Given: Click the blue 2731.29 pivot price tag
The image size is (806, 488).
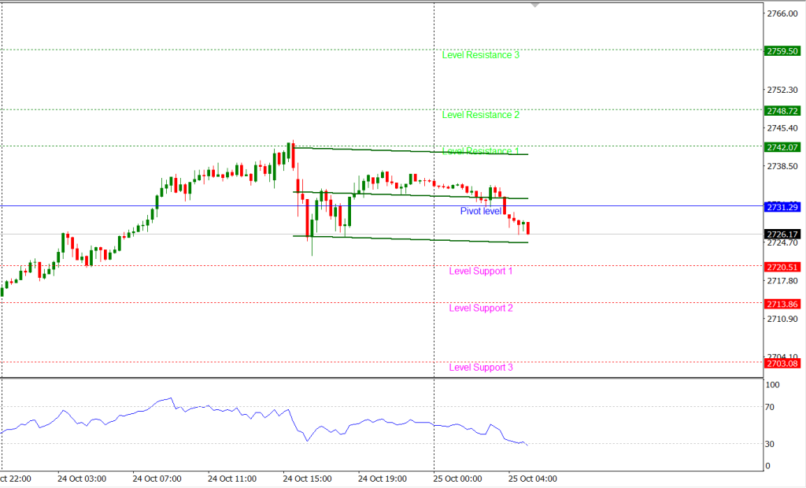Looking at the screenshot, I should (x=783, y=206).
